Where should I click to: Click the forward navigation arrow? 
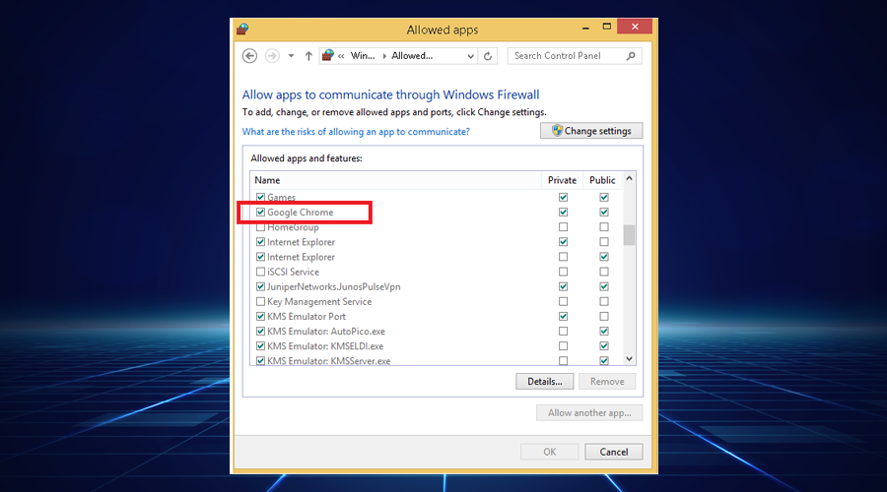point(272,56)
